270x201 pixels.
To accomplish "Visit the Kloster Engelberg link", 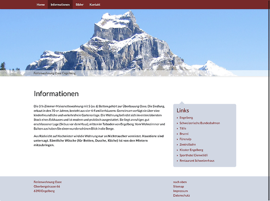I will tap(191, 150).
